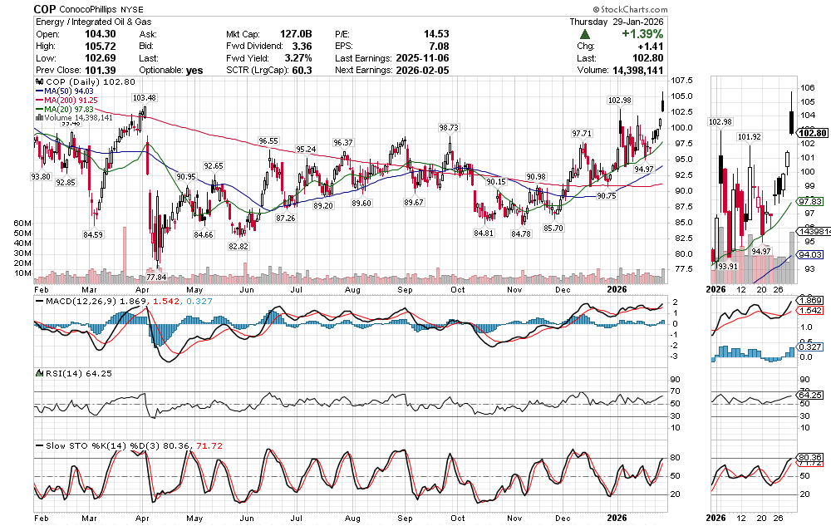
Task: Click the Slow STO legend line marker
Action: coord(37,446)
